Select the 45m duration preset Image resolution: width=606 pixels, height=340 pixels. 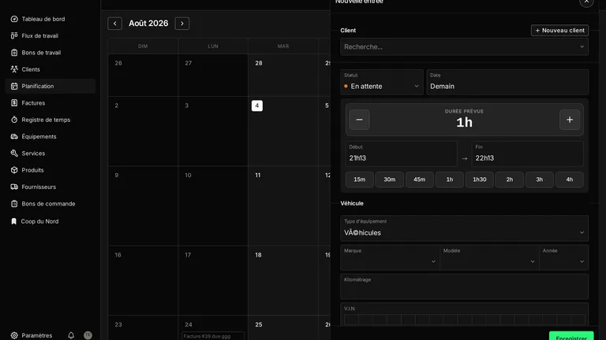pos(419,179)
